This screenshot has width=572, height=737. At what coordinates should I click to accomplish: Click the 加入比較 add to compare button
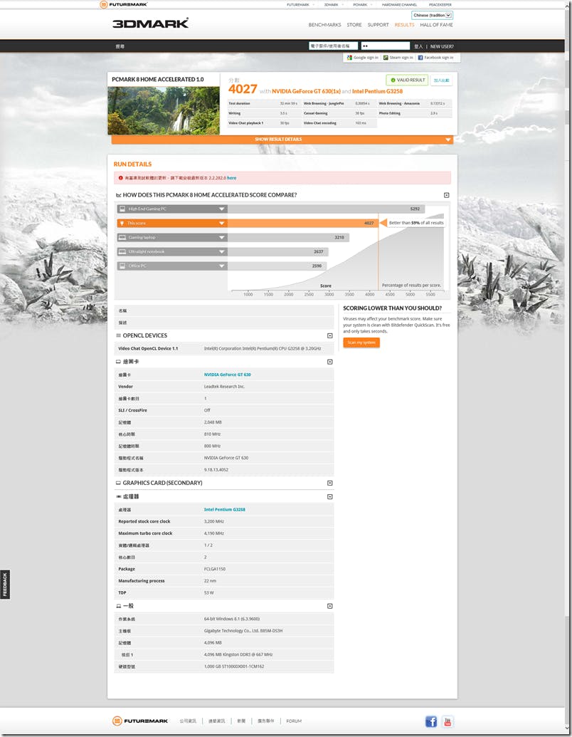click(441, 80)
